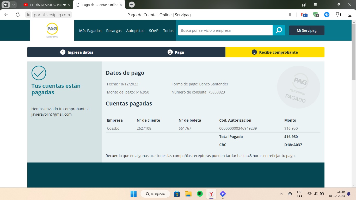Viewport: 356px width, 200px height.
Task: Select the Servipag search magnifier icon
Action: click(x=279, y=30)
